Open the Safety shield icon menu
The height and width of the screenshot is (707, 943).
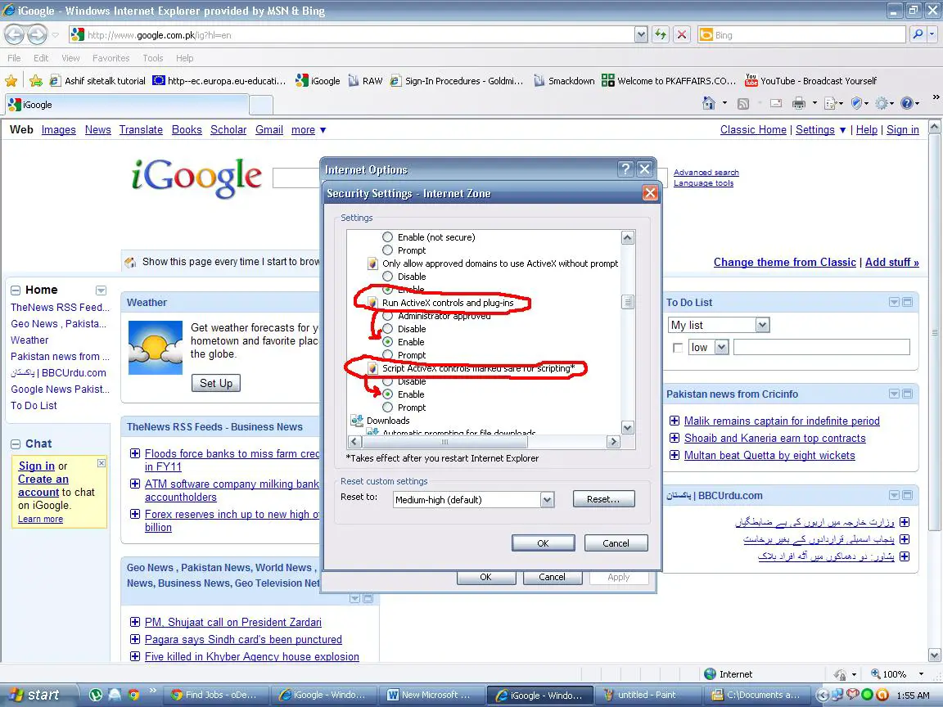(x=857, y=103)
